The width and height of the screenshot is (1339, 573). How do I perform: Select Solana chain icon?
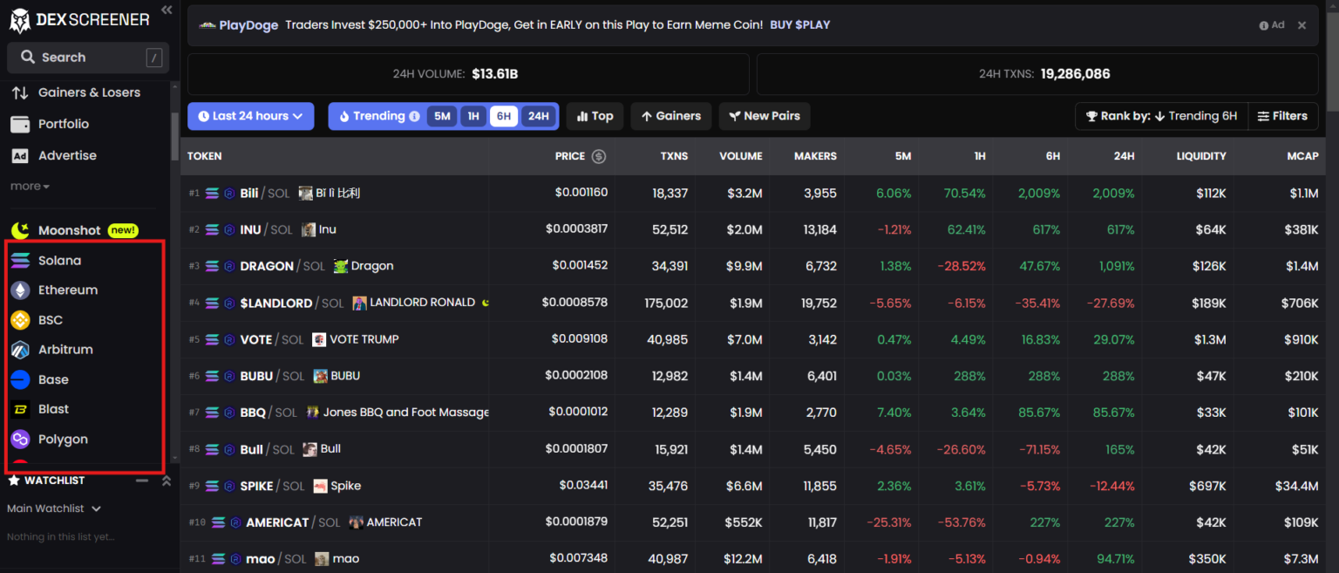[20, 261]
